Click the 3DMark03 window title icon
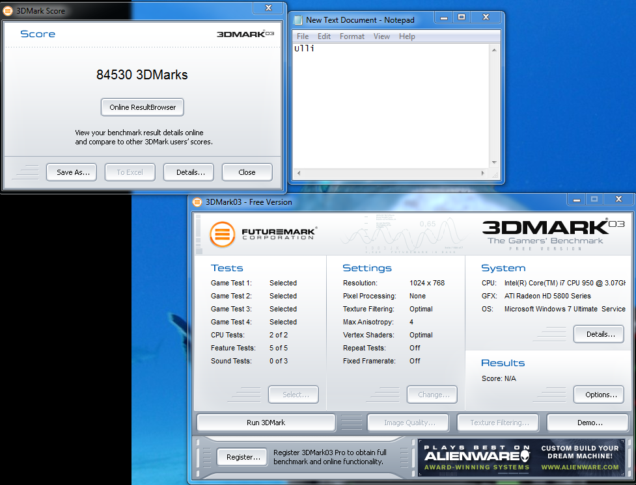 click(197, 202)
